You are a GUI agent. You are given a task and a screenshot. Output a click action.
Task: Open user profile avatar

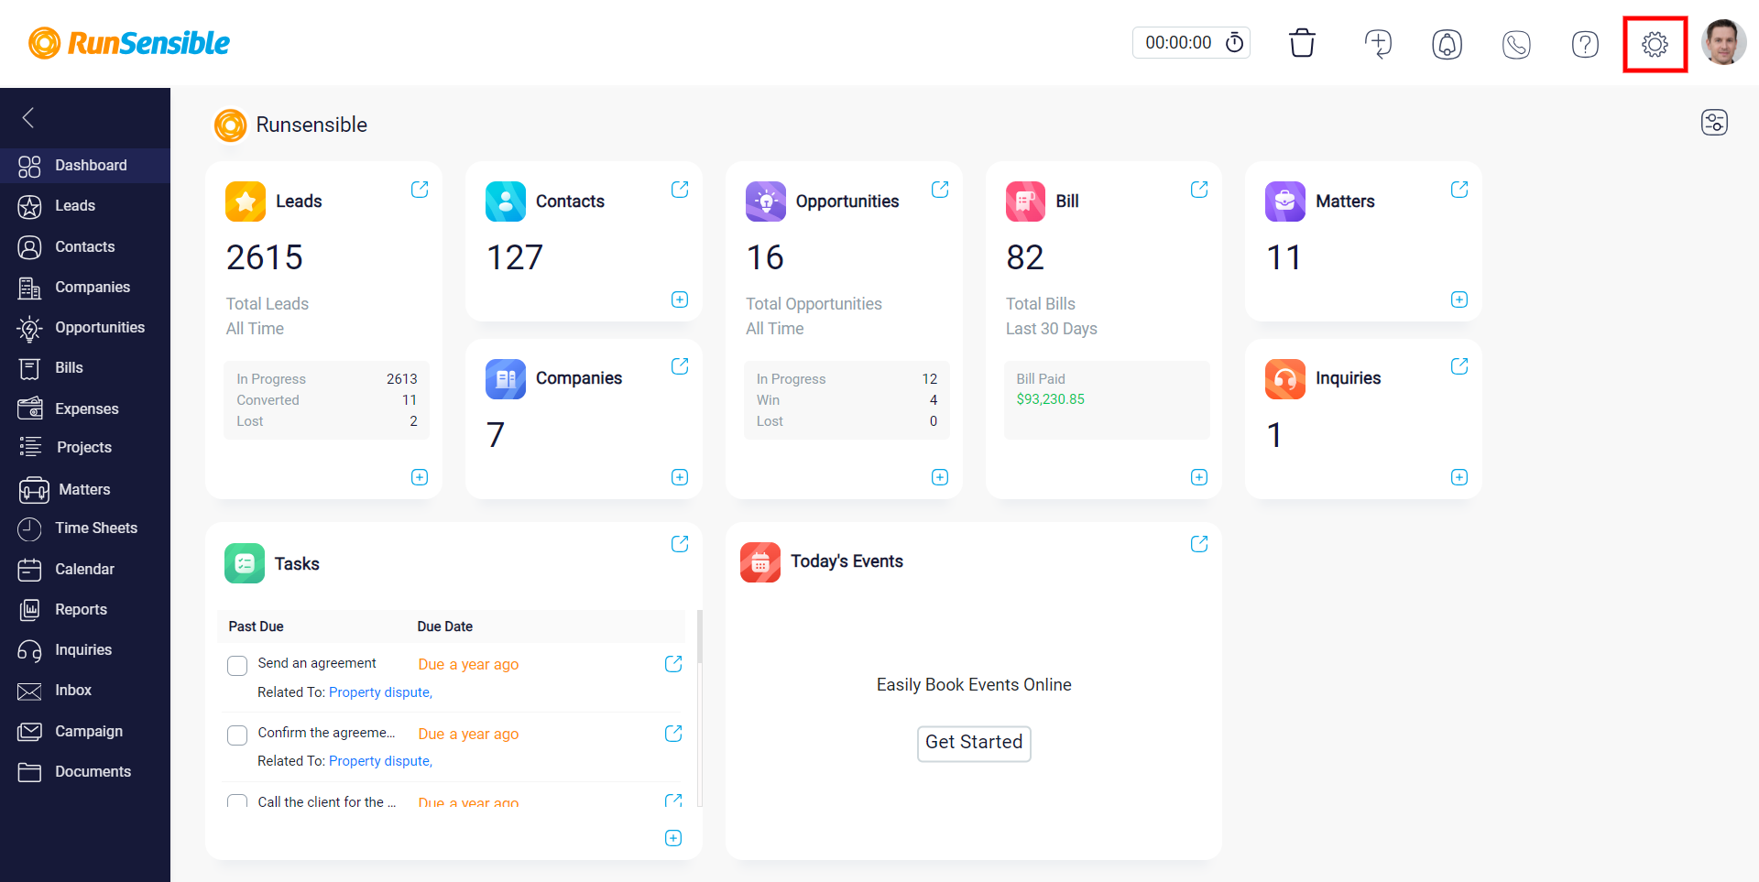[1723, 43]
